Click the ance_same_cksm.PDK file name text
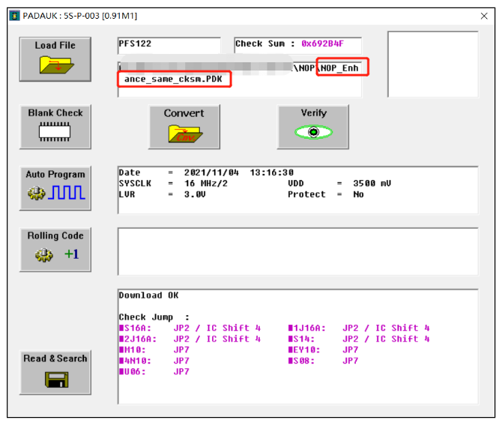Image resolution: width=502 pixels, height=423 pixels. [174, 79]
